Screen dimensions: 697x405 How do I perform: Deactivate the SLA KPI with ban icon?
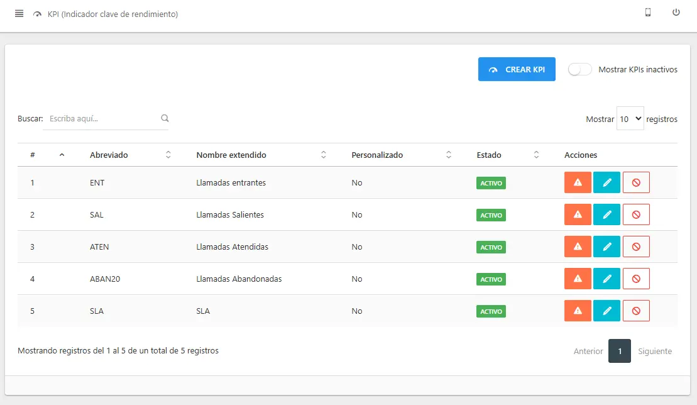(x=636, y=310)
